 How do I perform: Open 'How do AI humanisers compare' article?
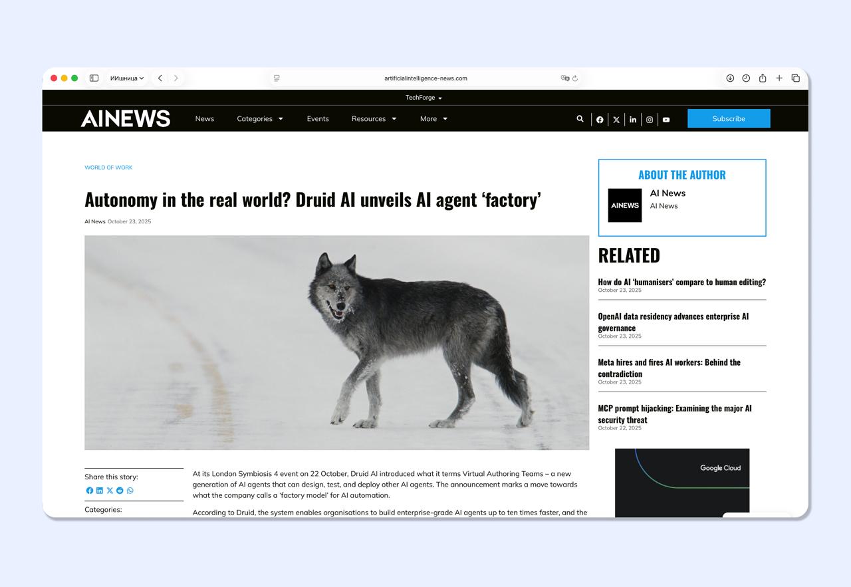[x=681, y=282]
